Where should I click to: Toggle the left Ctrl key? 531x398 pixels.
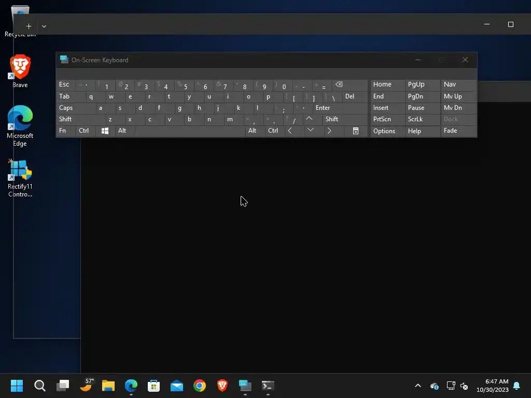[x=86, y=131]
